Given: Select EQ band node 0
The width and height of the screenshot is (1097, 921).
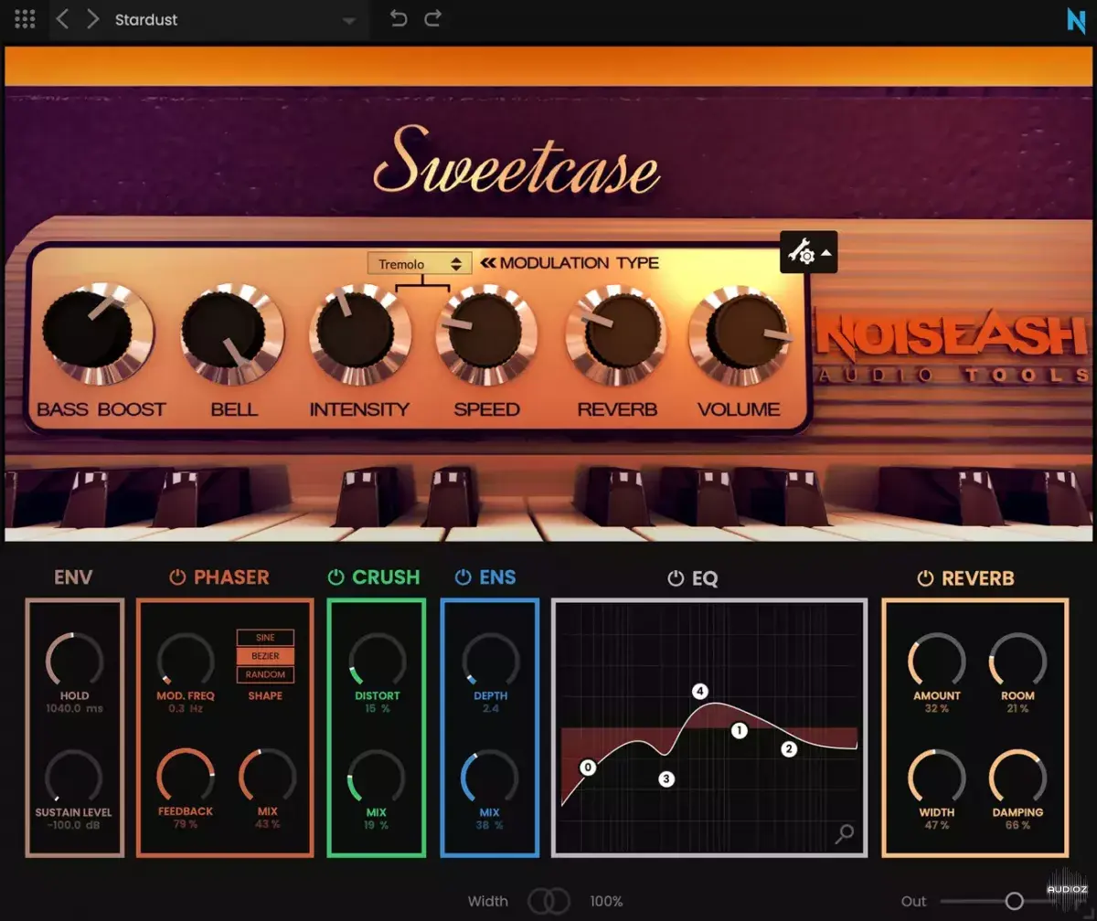Looking at the screenshot, I should (588, 767).
